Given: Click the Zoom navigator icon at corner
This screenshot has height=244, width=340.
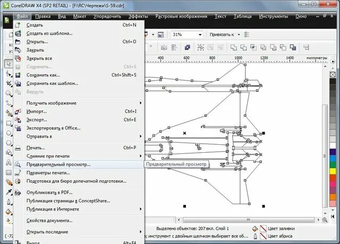Looking at the screenshot, I should [x=325, y=220].
